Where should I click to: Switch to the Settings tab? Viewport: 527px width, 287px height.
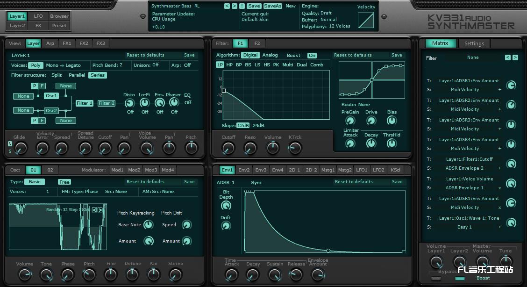474,43
